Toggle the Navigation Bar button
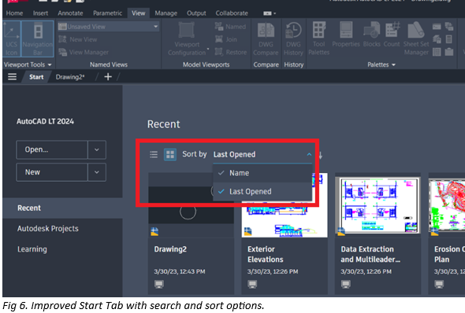The image size is (465, 313). (x=38, y=39)
